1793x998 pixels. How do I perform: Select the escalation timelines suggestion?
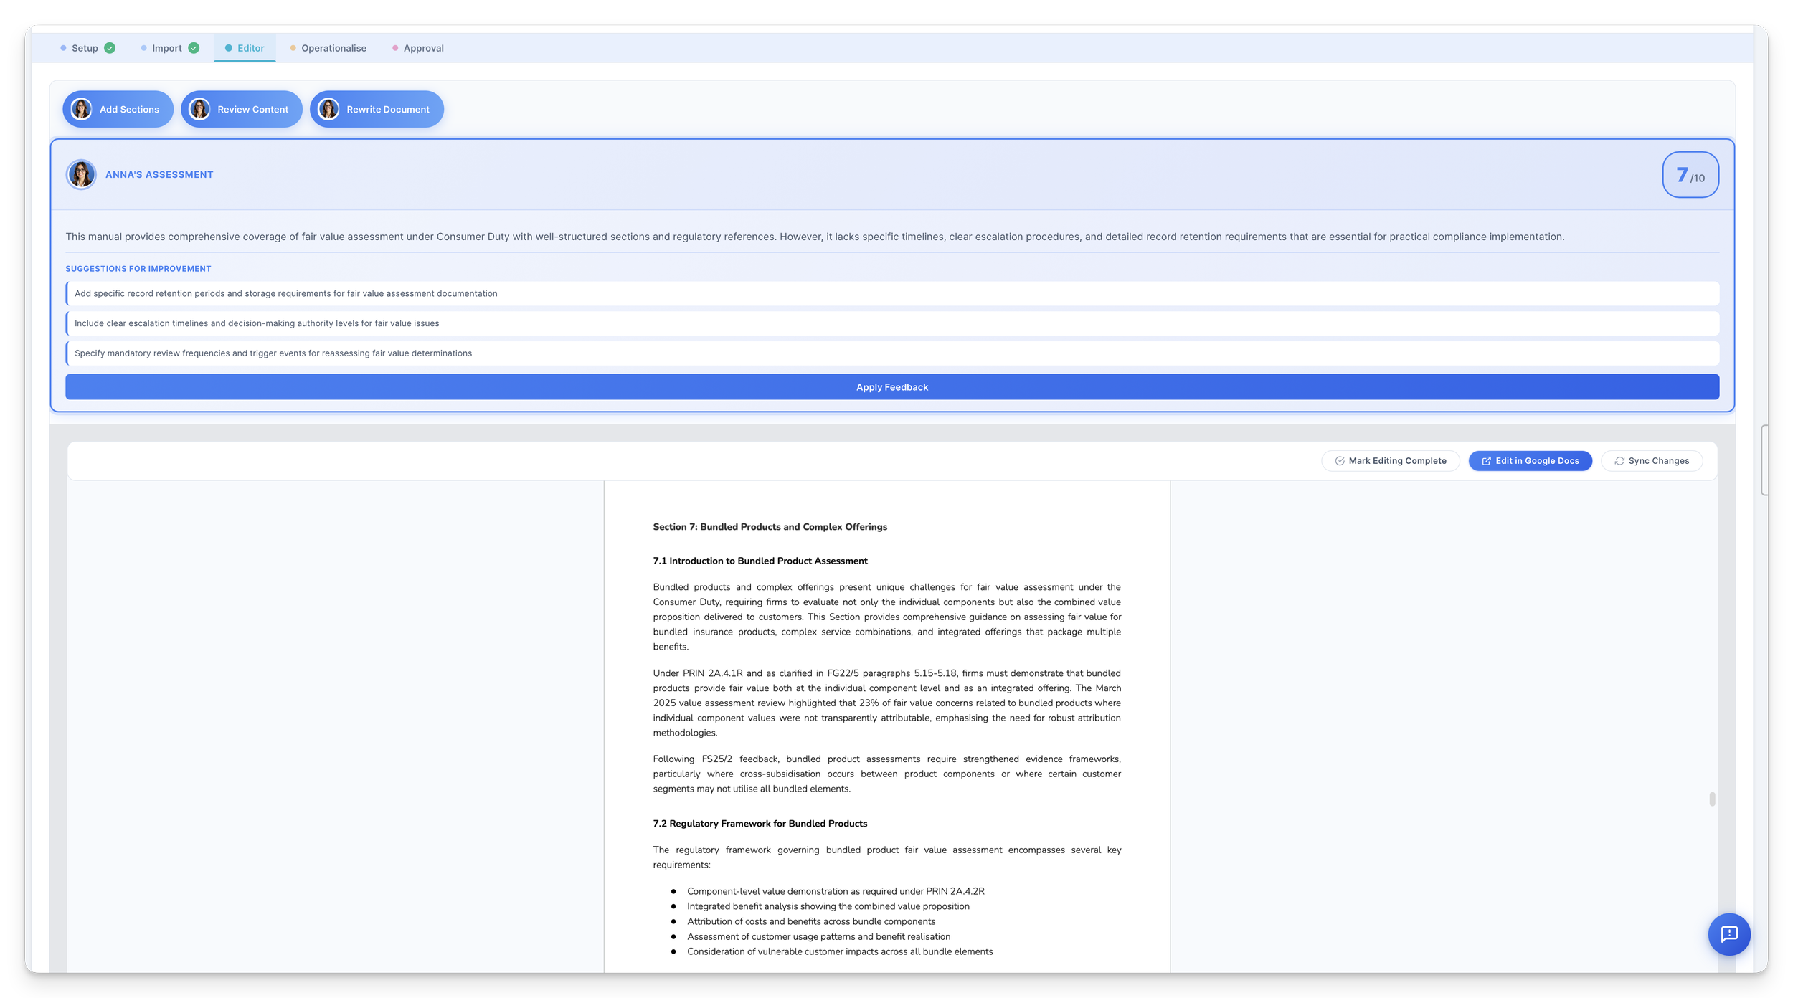click(x=257, y=323)
